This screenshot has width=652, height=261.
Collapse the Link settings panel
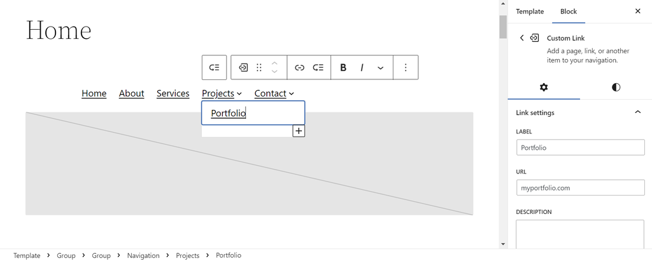pos(638,112)
